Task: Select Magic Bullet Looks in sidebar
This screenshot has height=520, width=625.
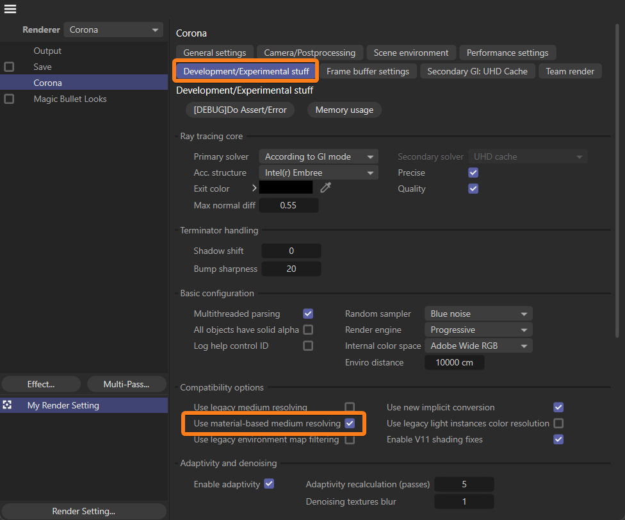Action: click(x=70, y=99)
